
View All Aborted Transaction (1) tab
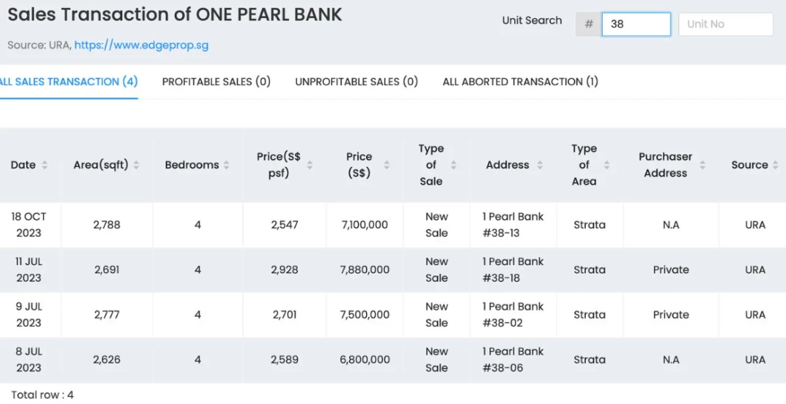520,81
